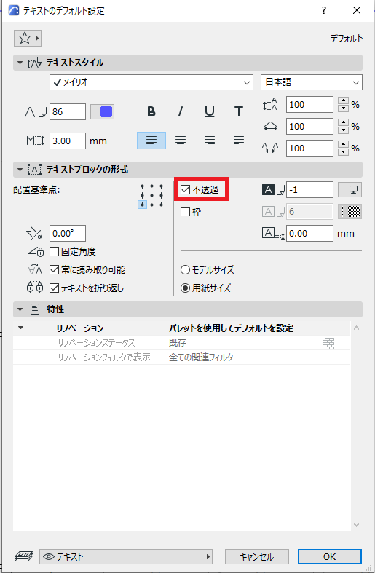This screenshot has height=573, width=375.
Task: Click the キャンセル button
Action: (256, 556)
